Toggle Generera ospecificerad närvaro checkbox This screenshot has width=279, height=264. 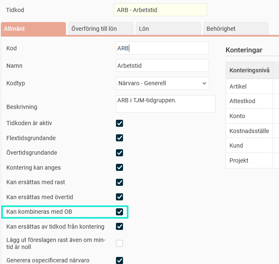tap(120, 261)
